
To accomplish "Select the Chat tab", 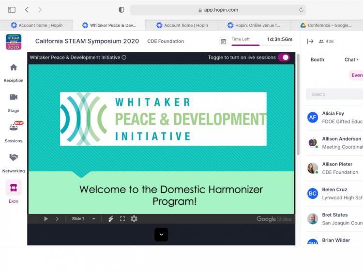I will pos(349,60).
